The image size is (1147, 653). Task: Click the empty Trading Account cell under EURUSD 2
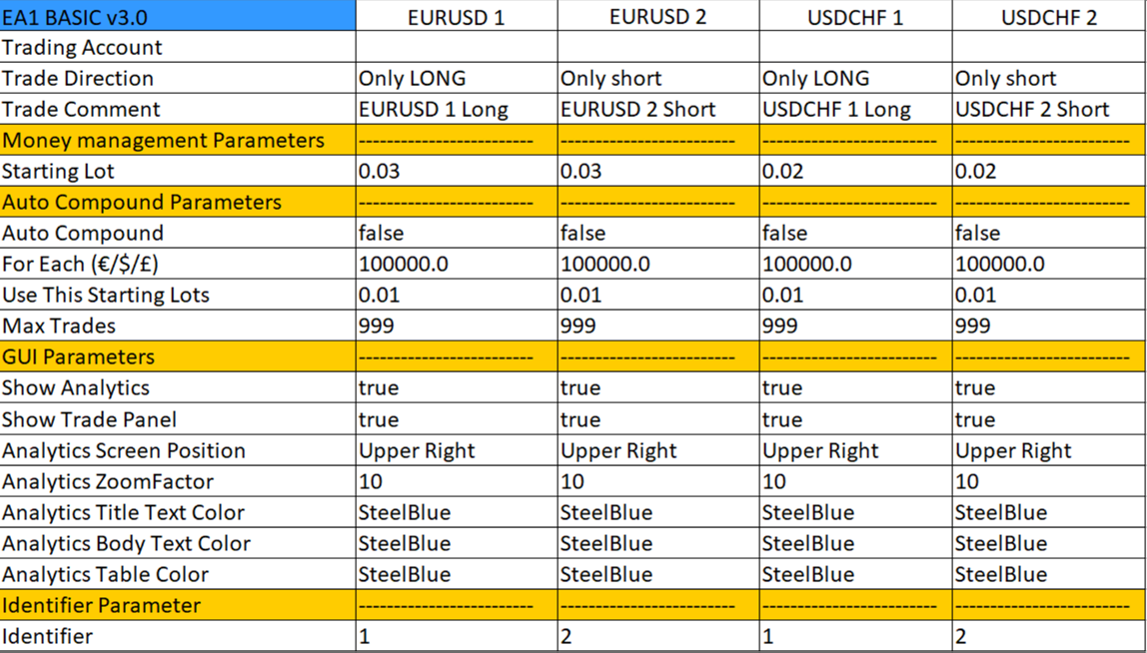[x=657, y=47]
